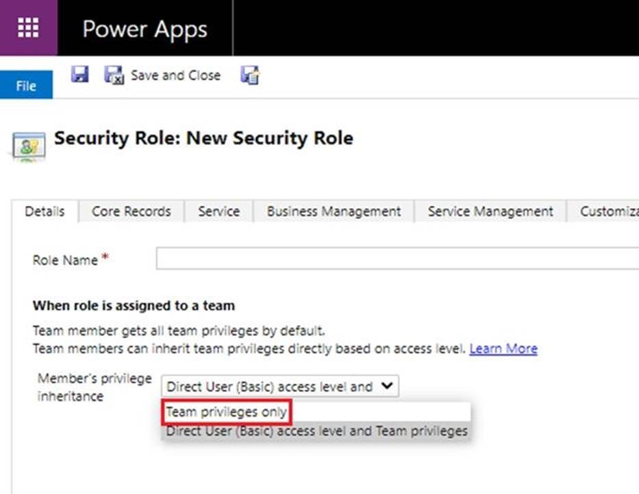Click the Save and Close icon
Screen dimensions: 639x494
pos(114,75)
